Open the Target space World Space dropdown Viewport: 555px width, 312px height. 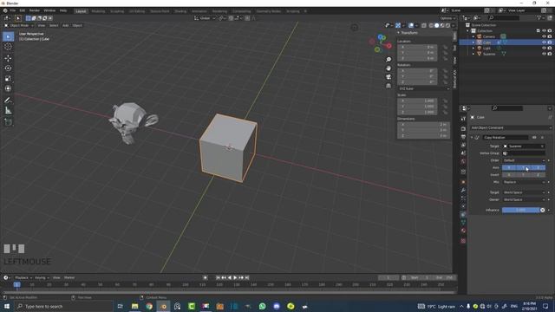(x=524, y=192)
